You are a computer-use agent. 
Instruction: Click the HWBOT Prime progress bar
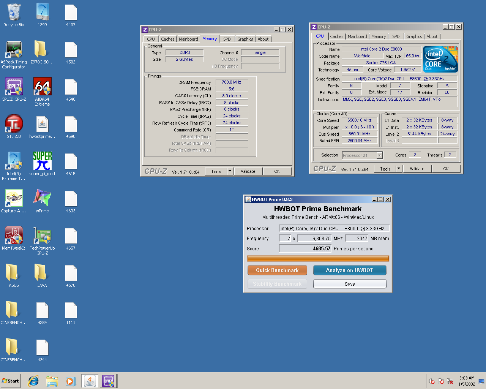318,258
